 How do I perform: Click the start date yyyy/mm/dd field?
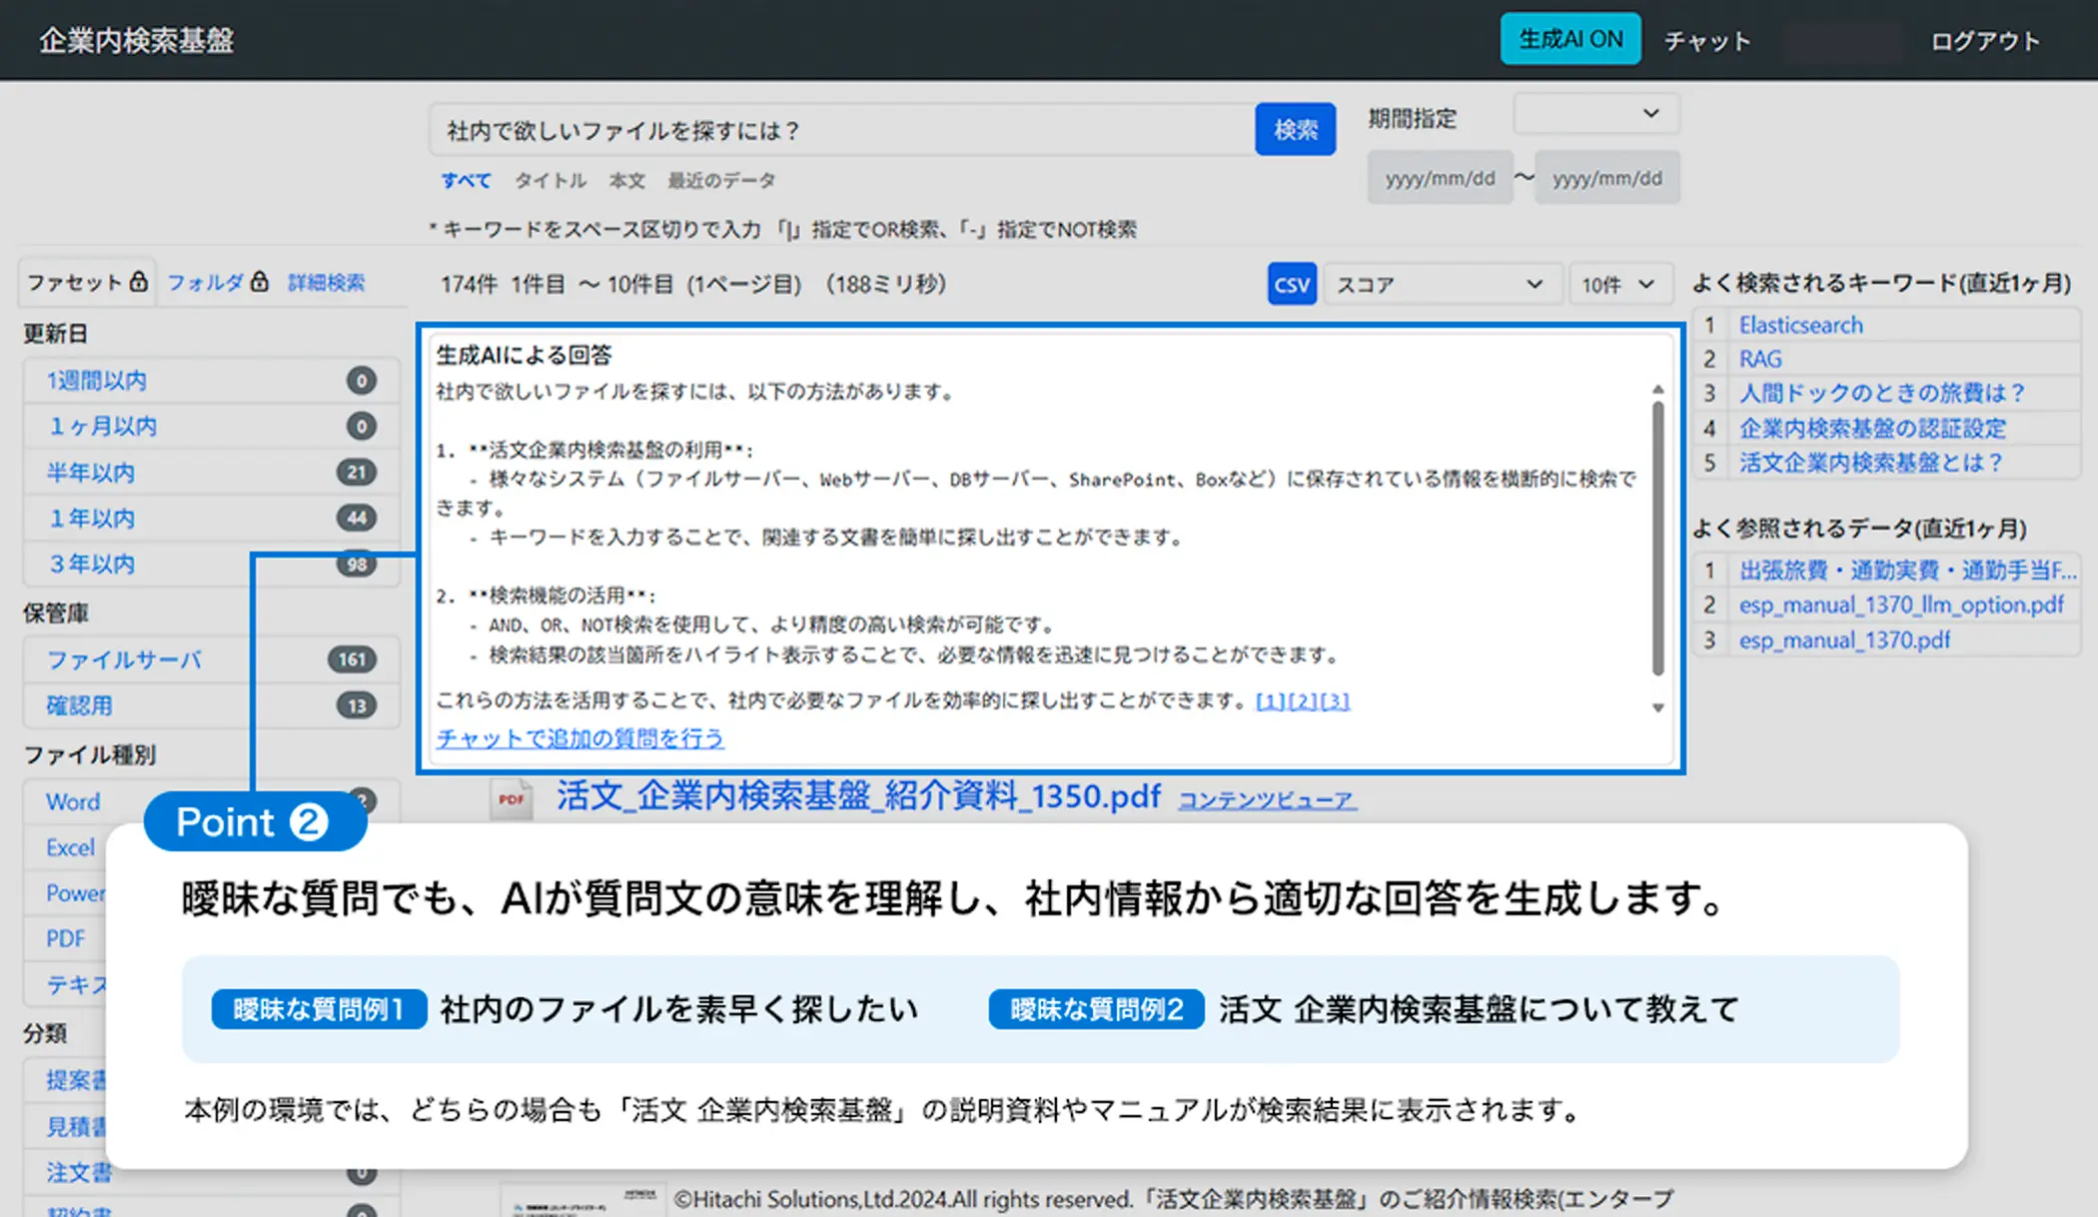1439,179
